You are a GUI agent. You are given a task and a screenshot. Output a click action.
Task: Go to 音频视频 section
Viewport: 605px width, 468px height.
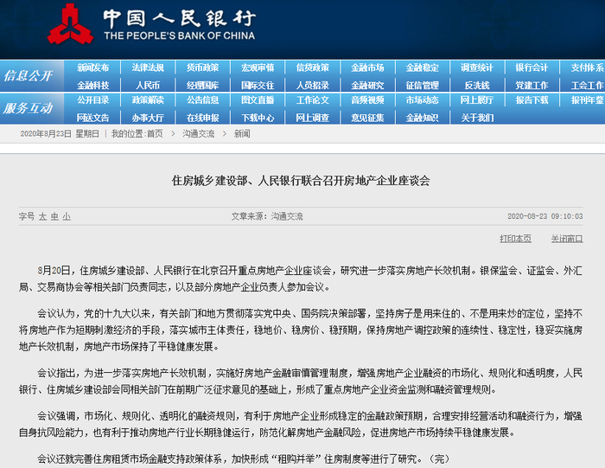coord(367,100)
